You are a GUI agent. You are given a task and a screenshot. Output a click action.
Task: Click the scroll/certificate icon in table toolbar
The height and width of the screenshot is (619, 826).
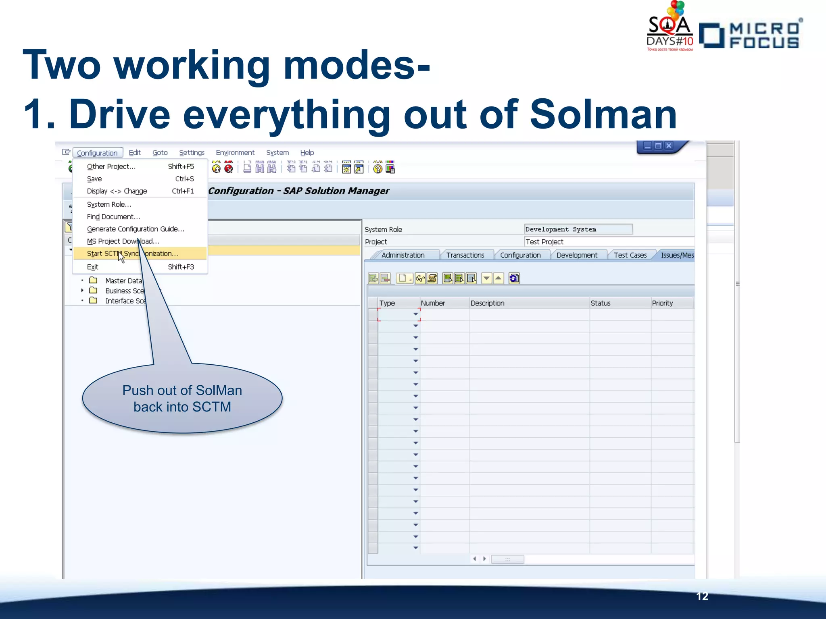(432, 278)
